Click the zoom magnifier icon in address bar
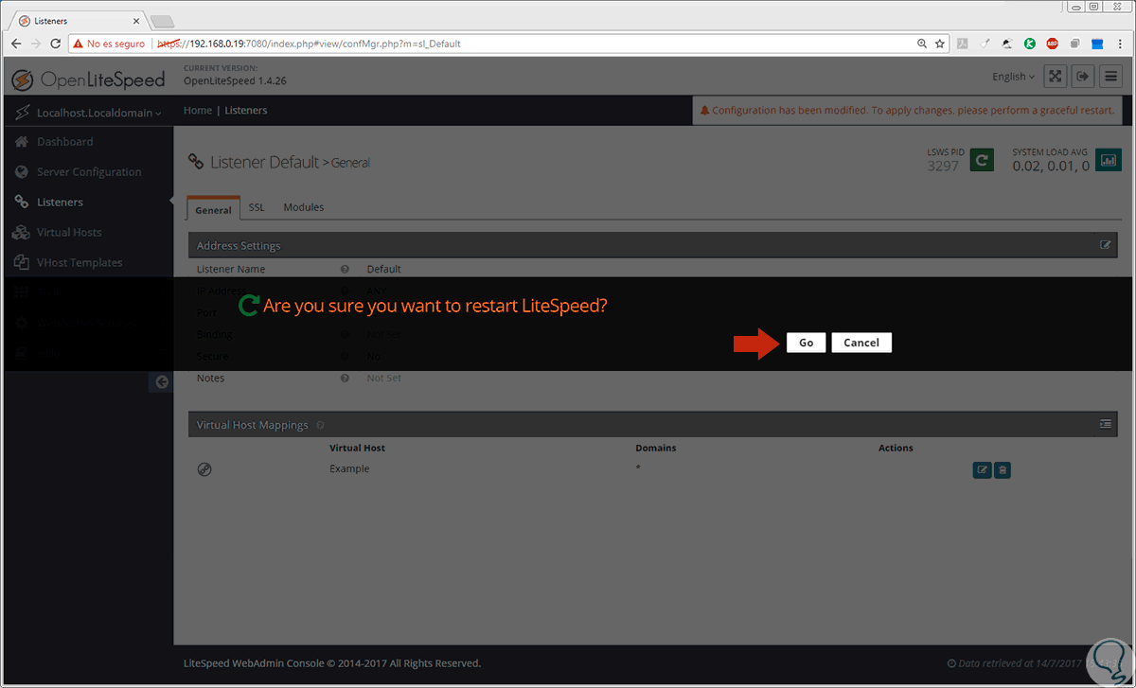1136x688 pixels. (922, 44)
